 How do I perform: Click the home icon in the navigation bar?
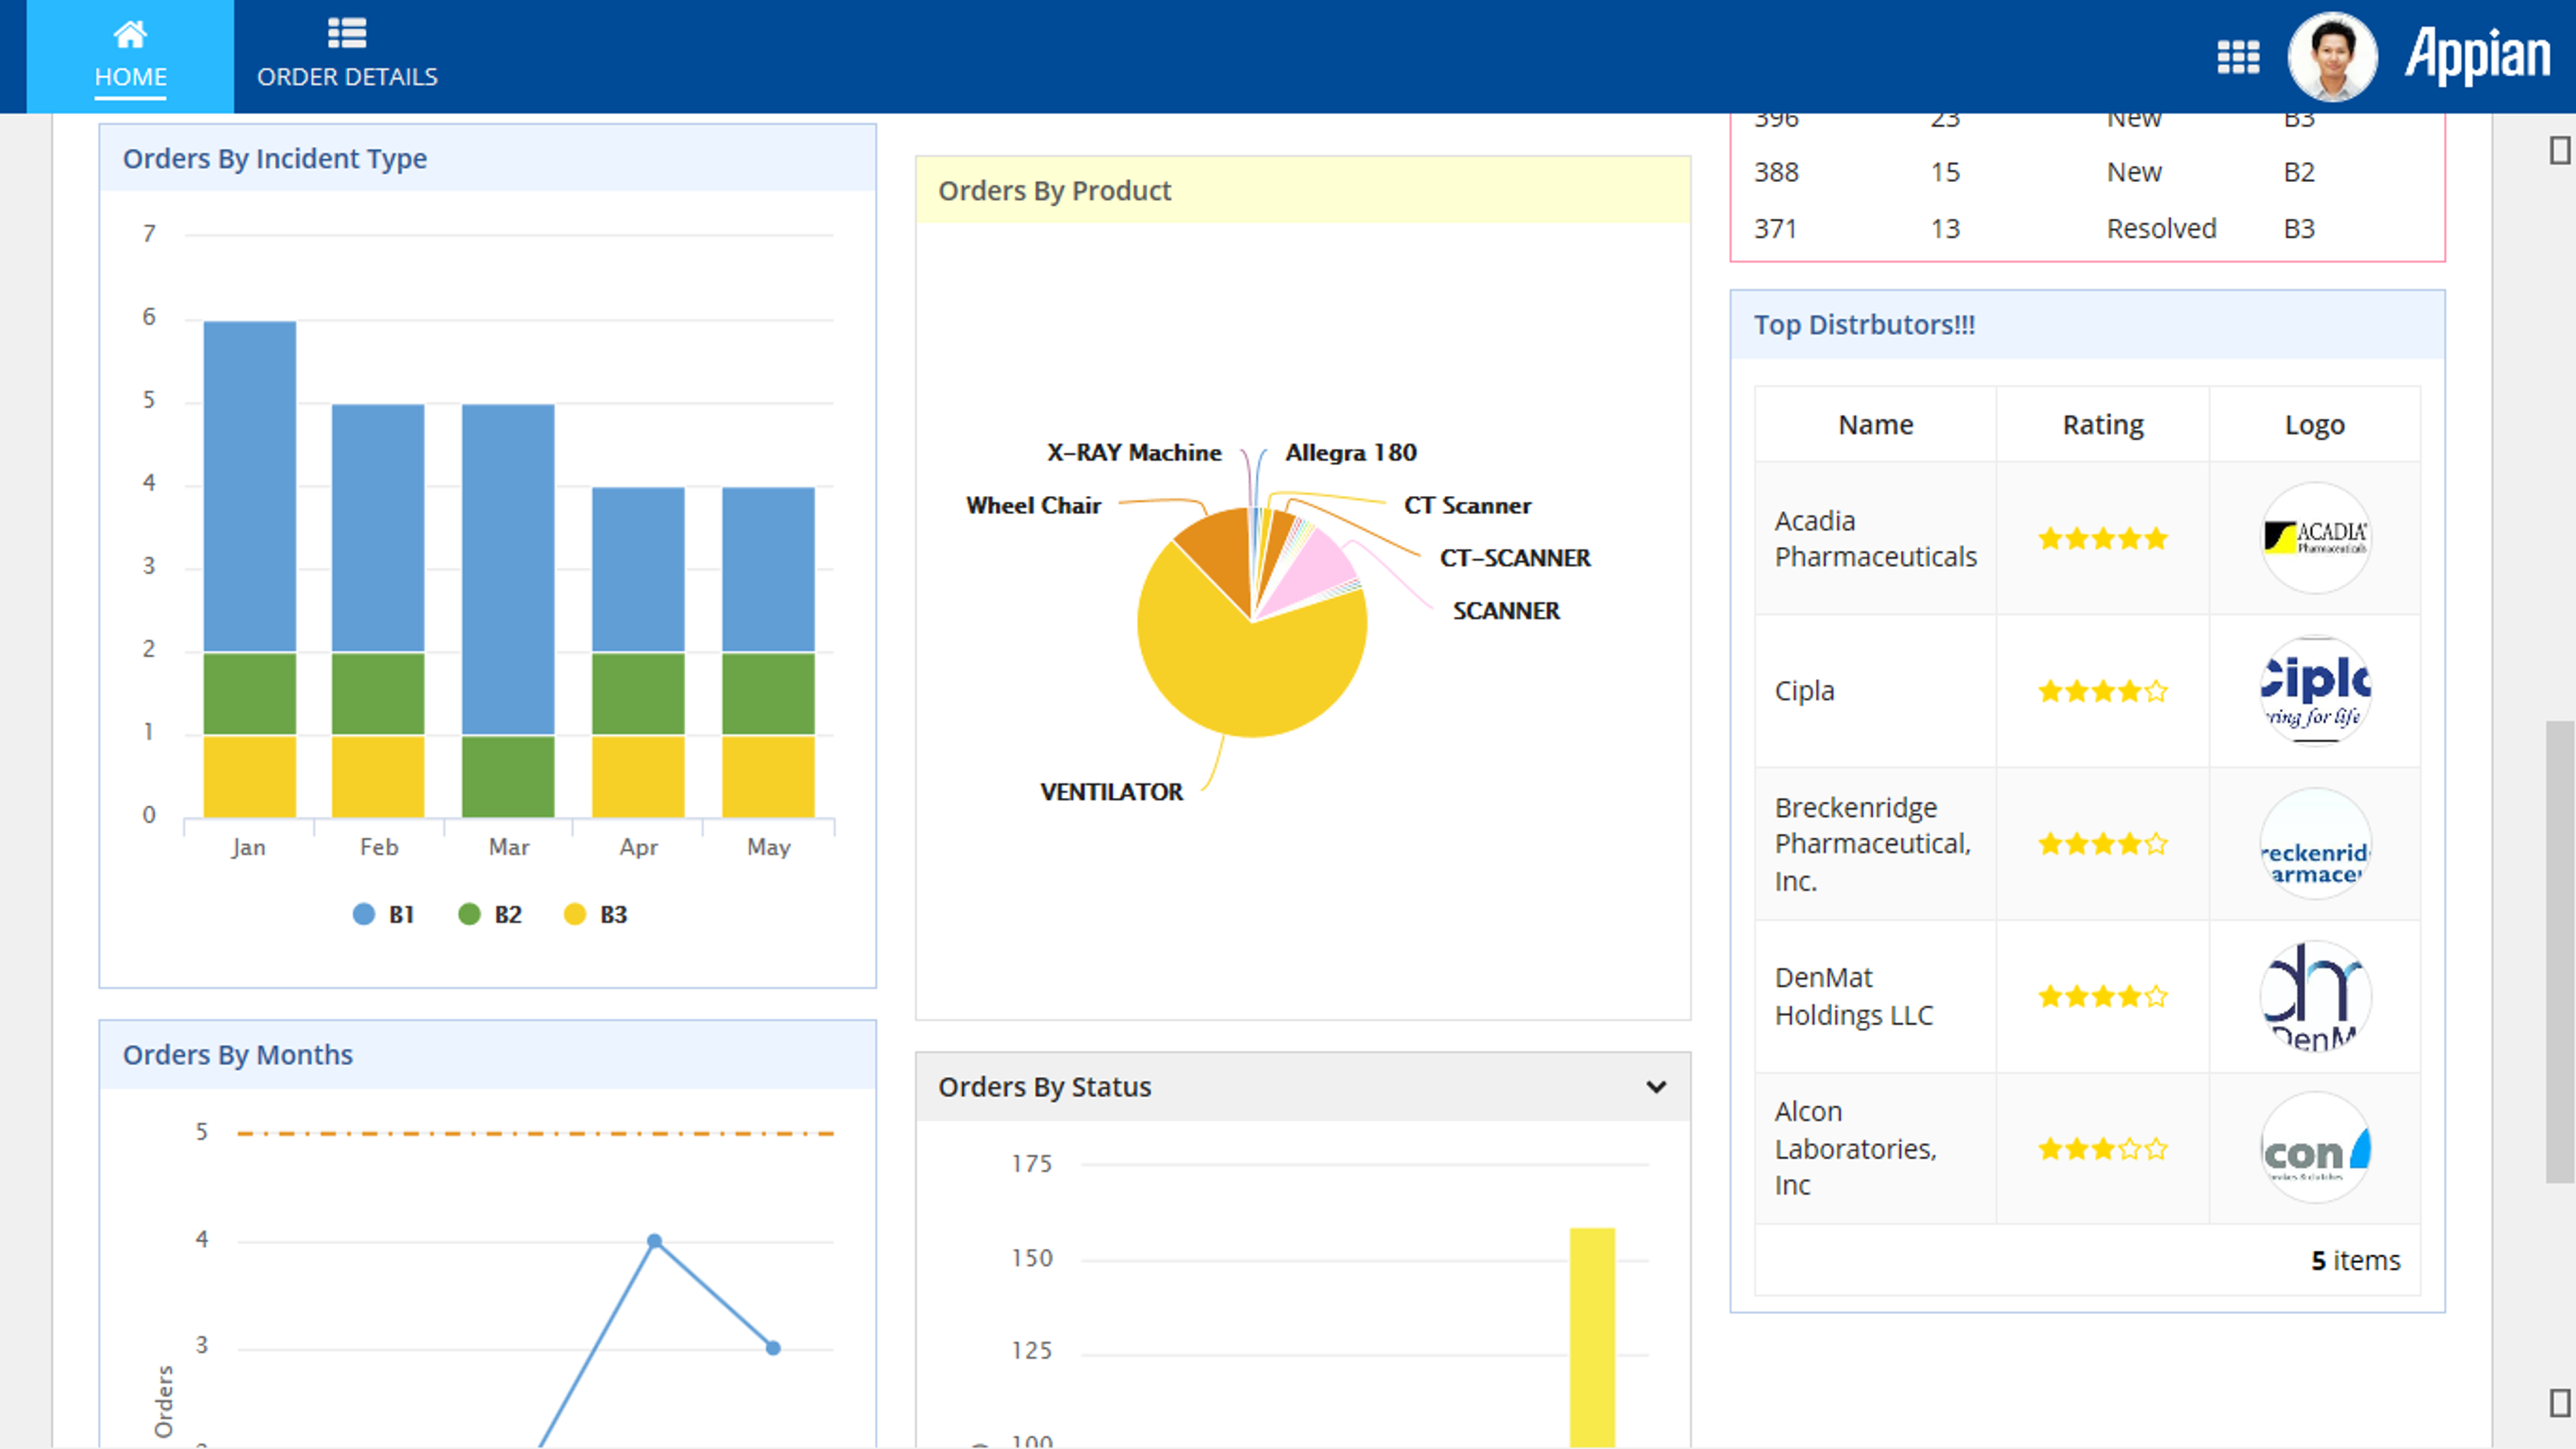130,34
